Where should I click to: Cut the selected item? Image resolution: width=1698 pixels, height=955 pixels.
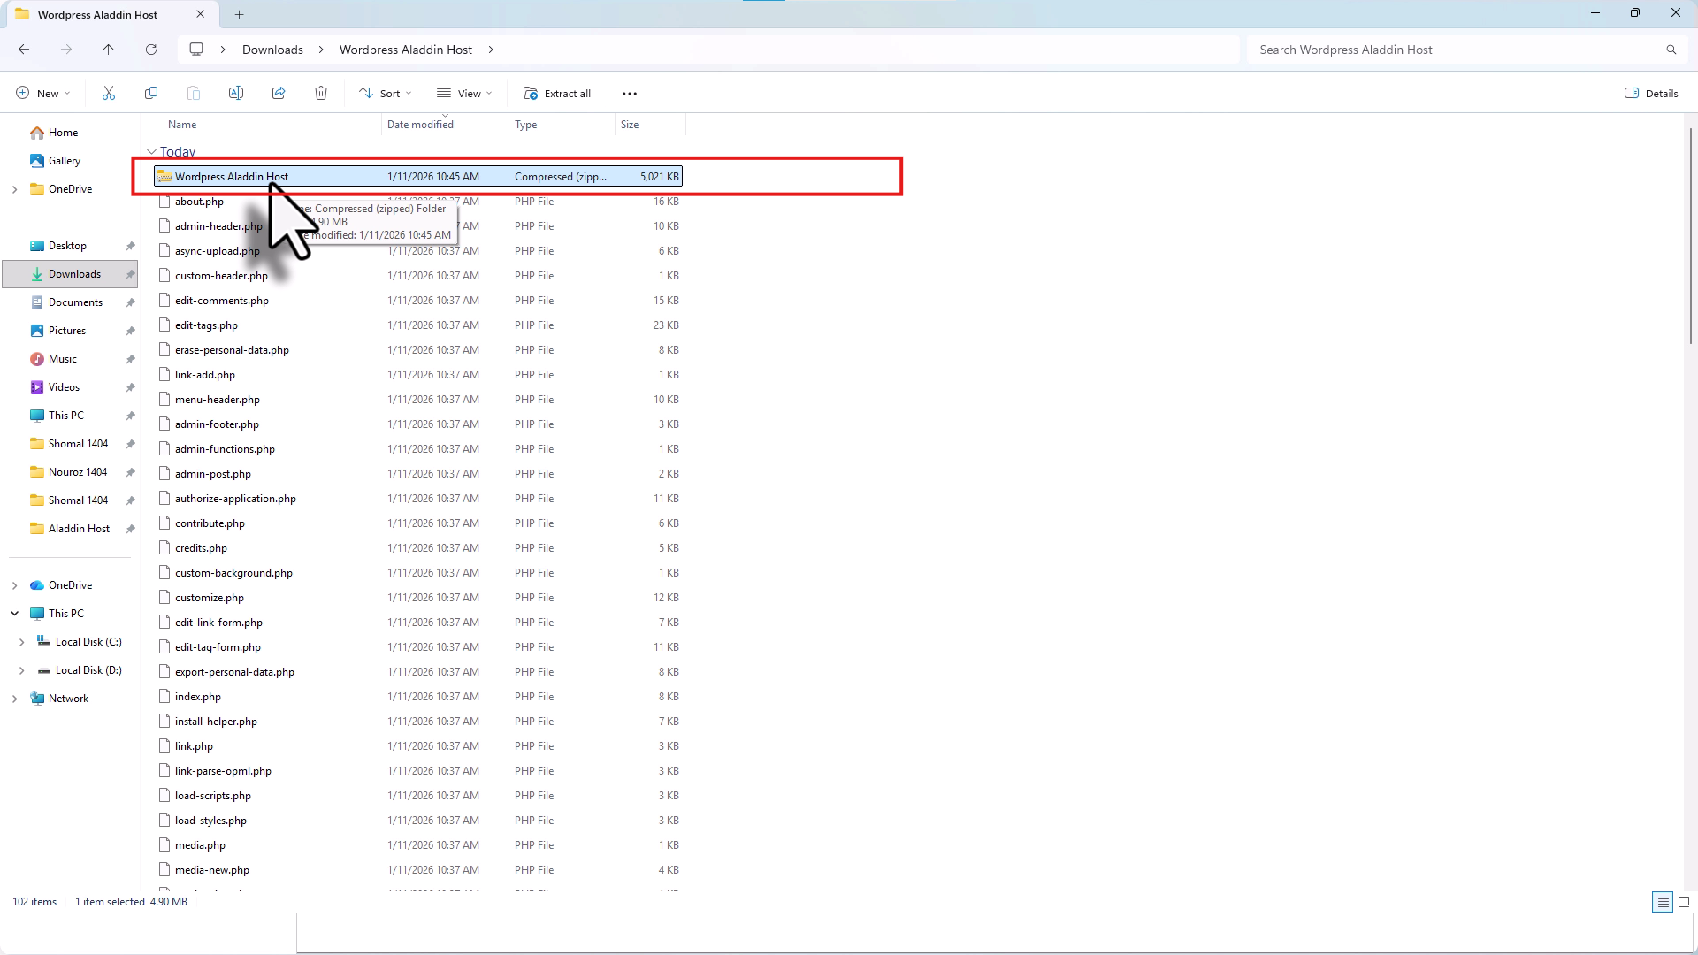(109, 93)
